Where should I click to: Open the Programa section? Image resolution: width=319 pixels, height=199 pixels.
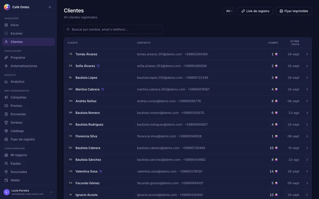[x=28, y=58]
